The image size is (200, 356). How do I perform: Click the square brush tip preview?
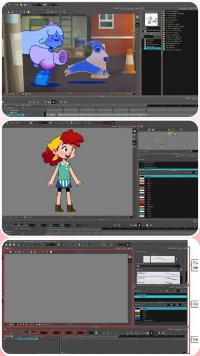coord(147,259)
